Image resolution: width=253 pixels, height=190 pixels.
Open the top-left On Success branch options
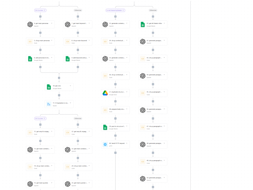(45, 10)
